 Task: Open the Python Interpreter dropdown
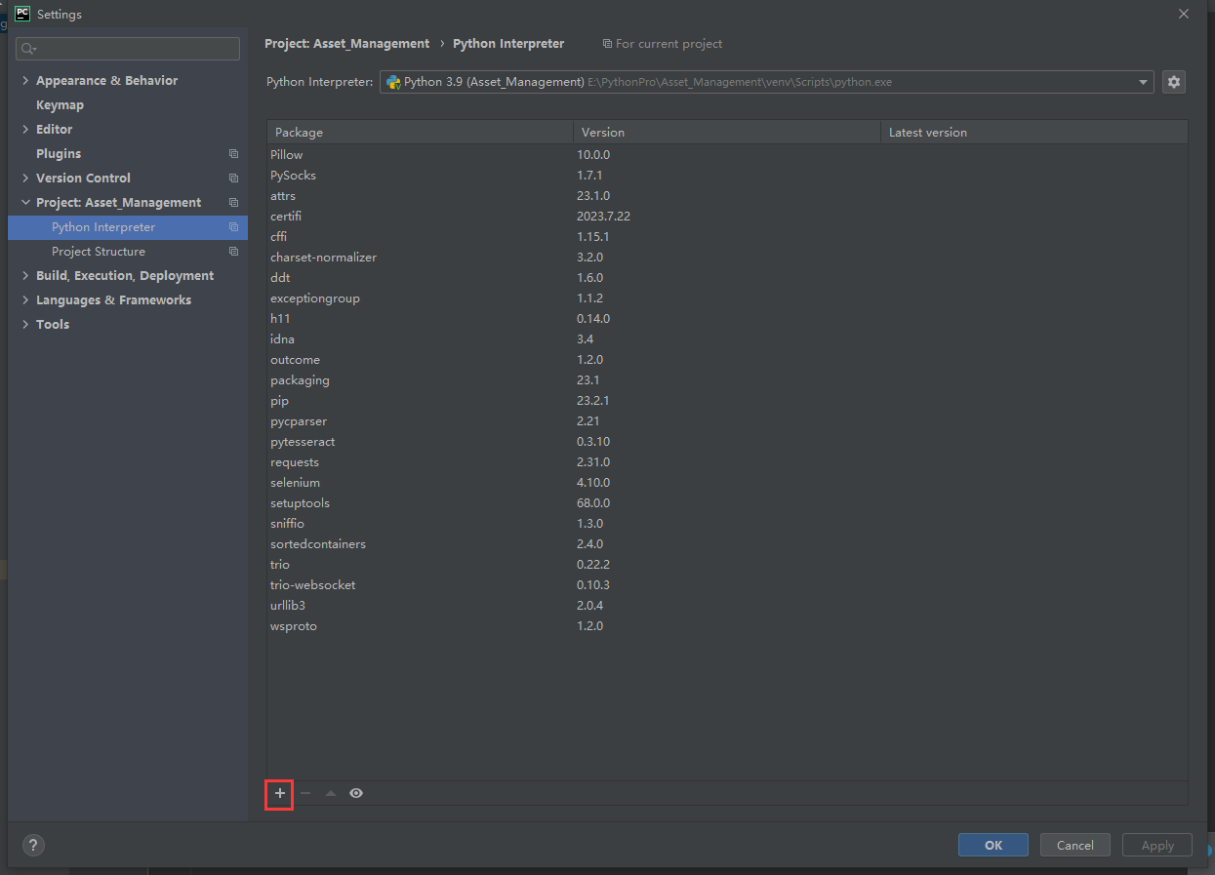pos(767,82)
